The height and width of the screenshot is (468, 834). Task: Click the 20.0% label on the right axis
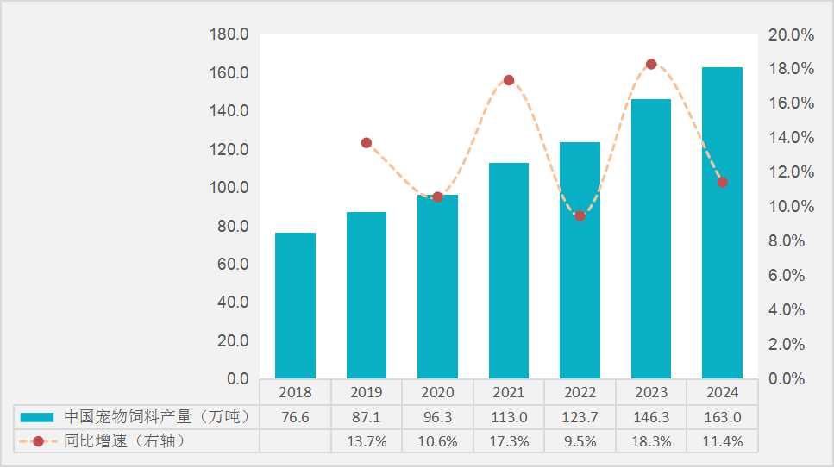tap(791, 35)
